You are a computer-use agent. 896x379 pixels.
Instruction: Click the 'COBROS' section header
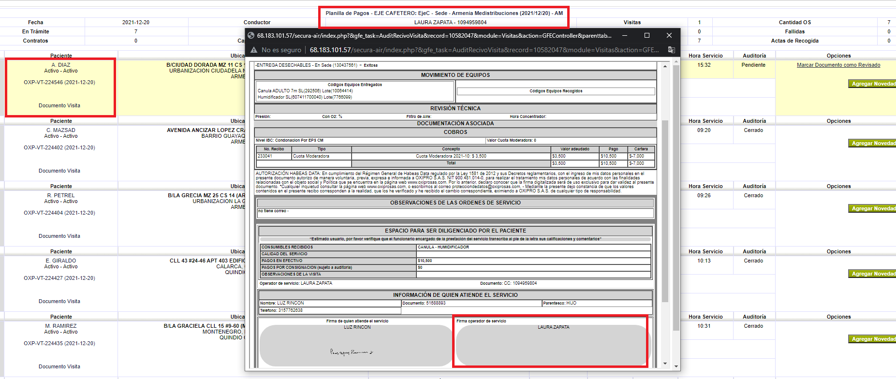455,132
